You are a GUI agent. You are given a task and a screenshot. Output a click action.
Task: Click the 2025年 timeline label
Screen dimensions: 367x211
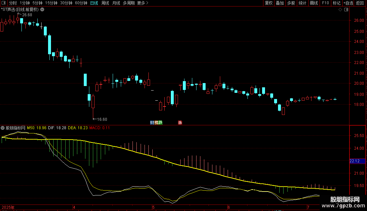pyautogui.click(x=8, y=207)
